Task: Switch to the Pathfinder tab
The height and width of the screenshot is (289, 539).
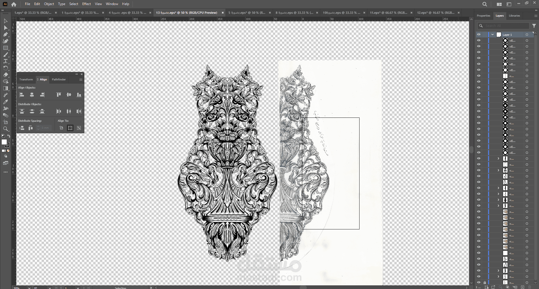Action: click(59, 80)
